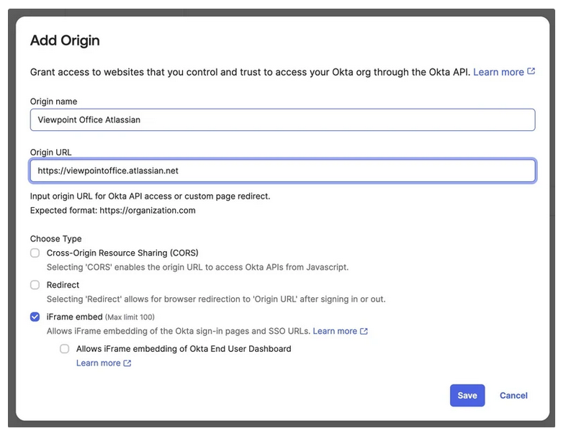Click the 'Choose Type' section label
Viewport: 566px width, 436px height.
tap(55, 239)
